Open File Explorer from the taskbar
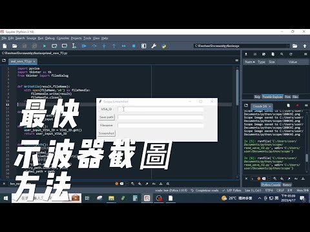The image size is (310, 232). click(x=111, y=198)
